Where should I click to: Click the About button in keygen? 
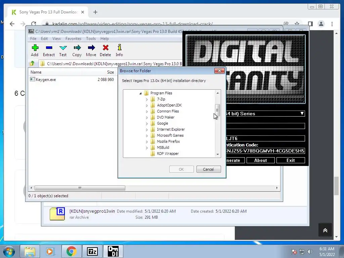(260, 160)
